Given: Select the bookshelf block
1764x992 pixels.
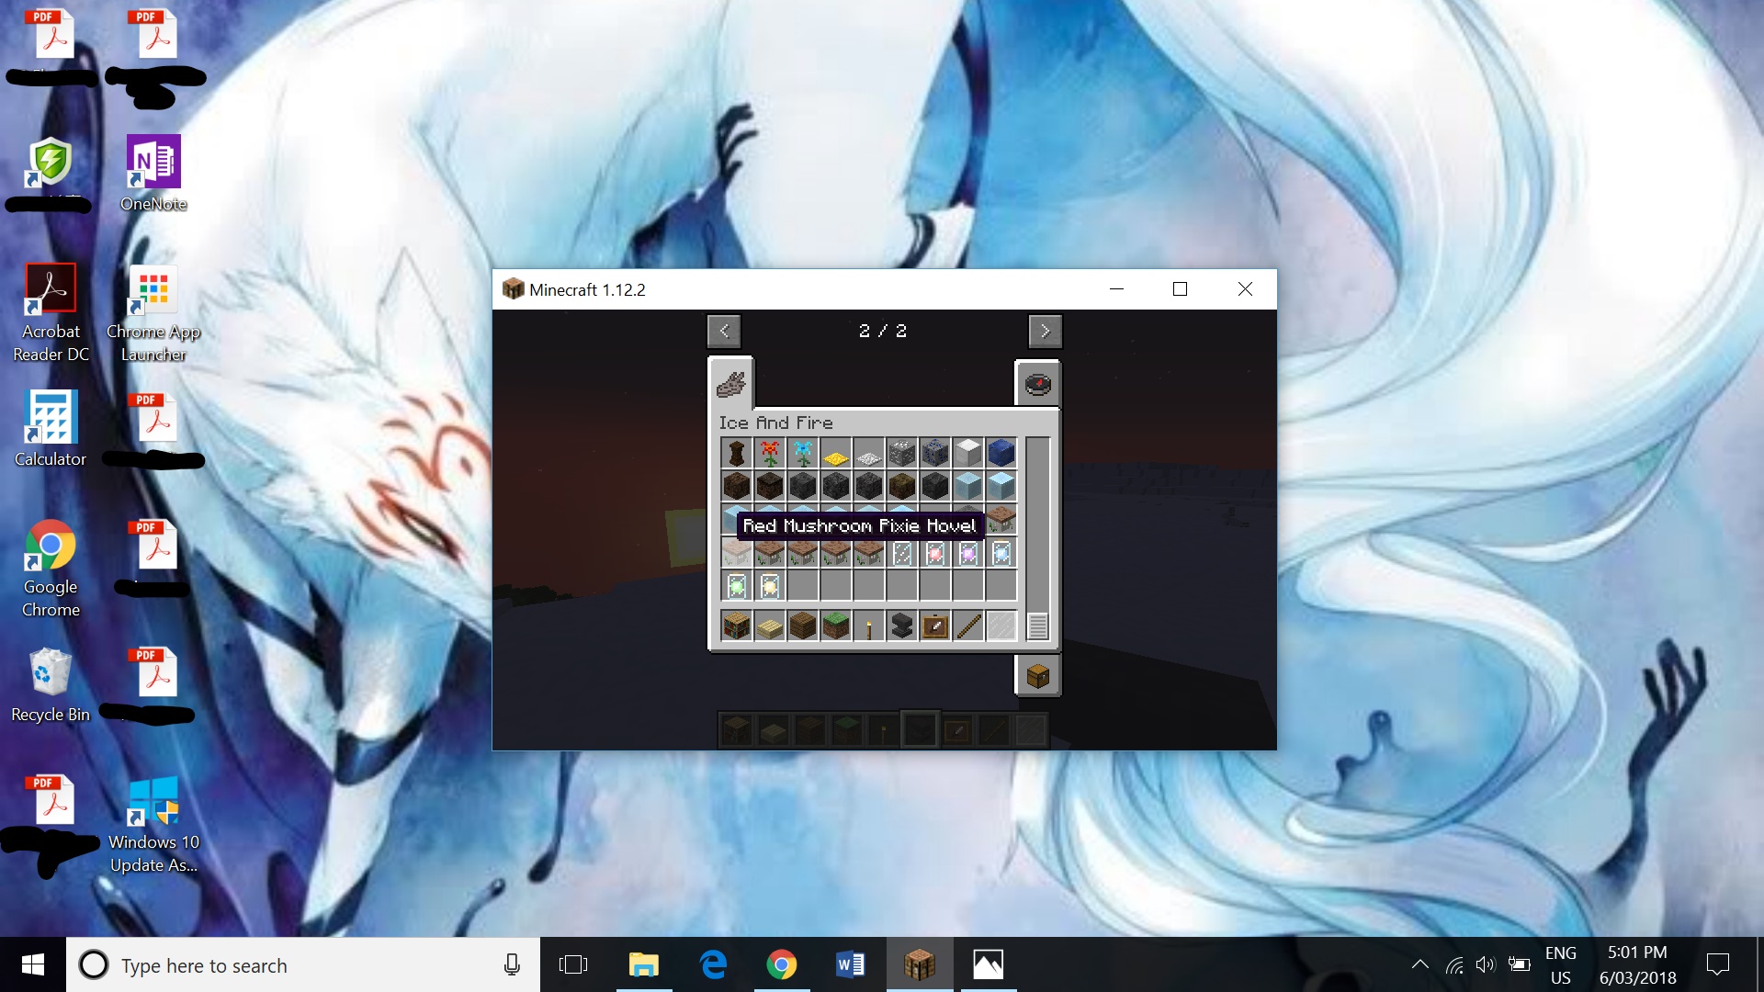Looking at the screenshot, I should pos(736,626).
